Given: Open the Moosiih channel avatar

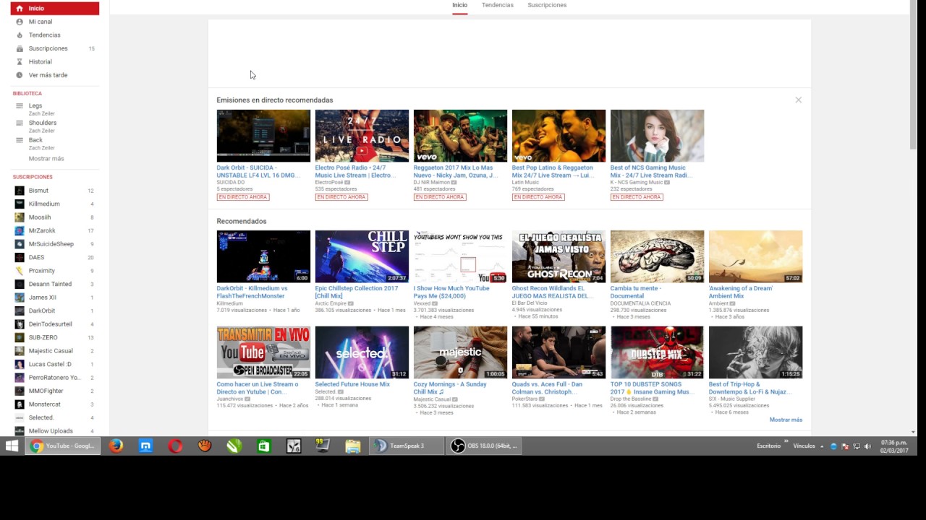Looking at the screenshot, I should pyautogui.click(x=20, y=217).
